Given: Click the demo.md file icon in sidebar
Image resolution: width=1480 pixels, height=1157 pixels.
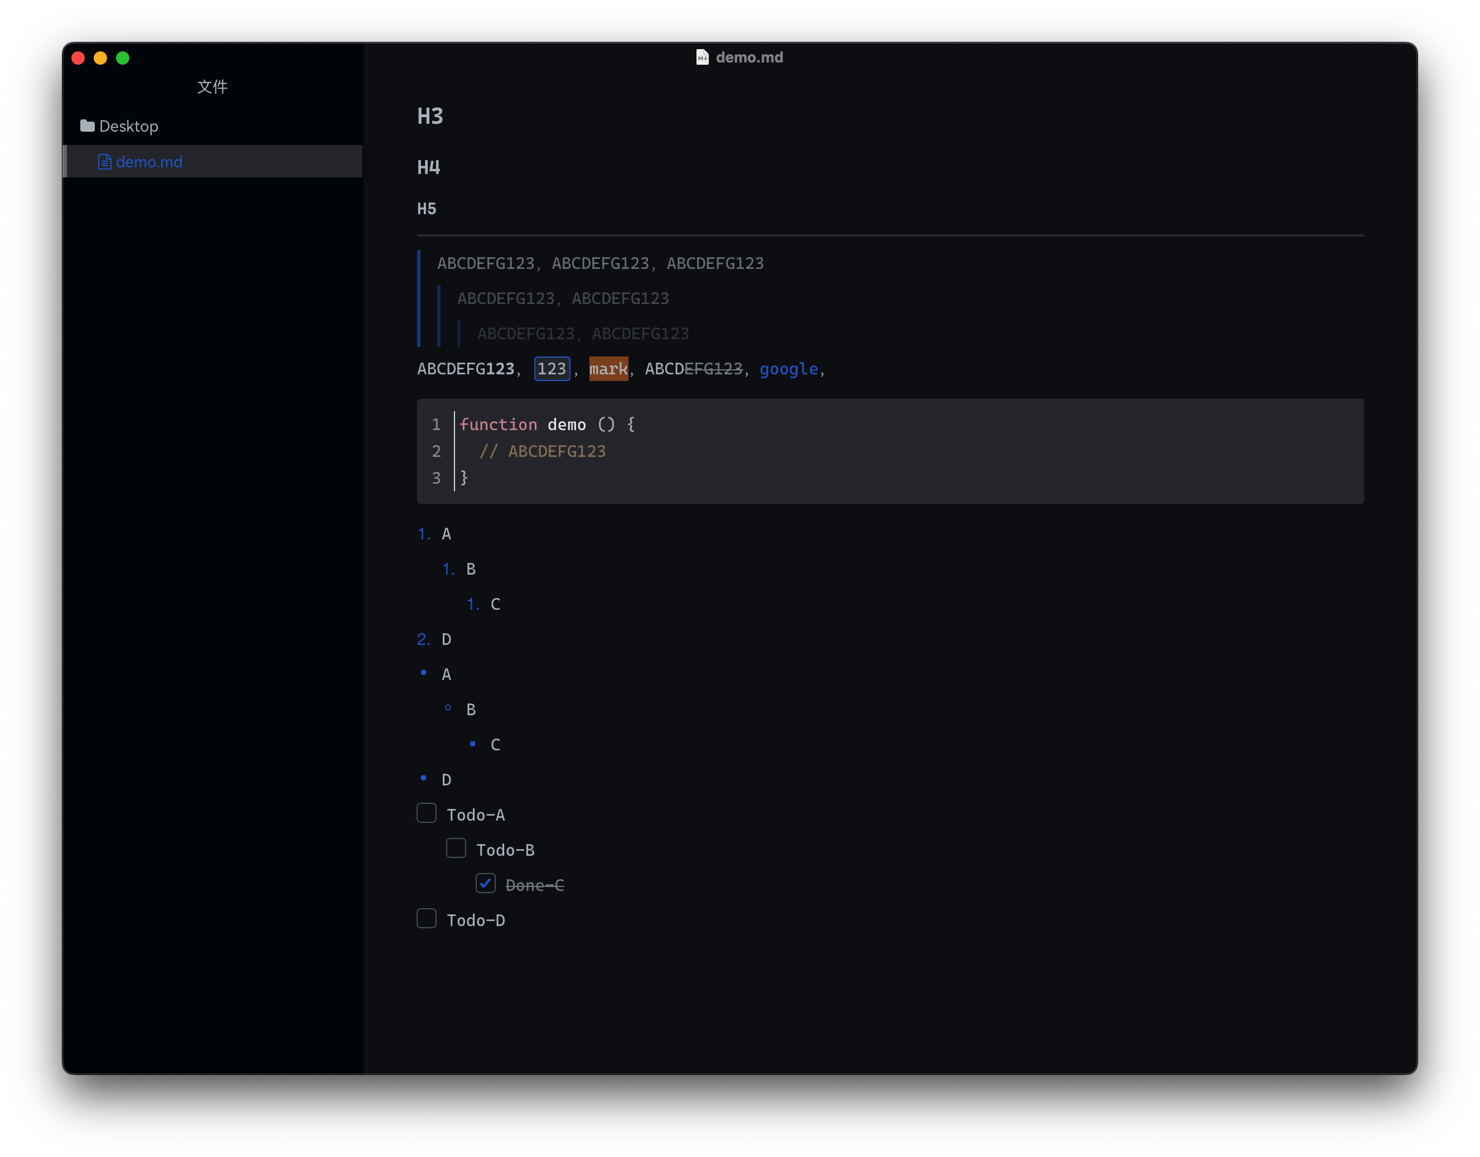Looking at the screenshot, I should pos(105,161).
